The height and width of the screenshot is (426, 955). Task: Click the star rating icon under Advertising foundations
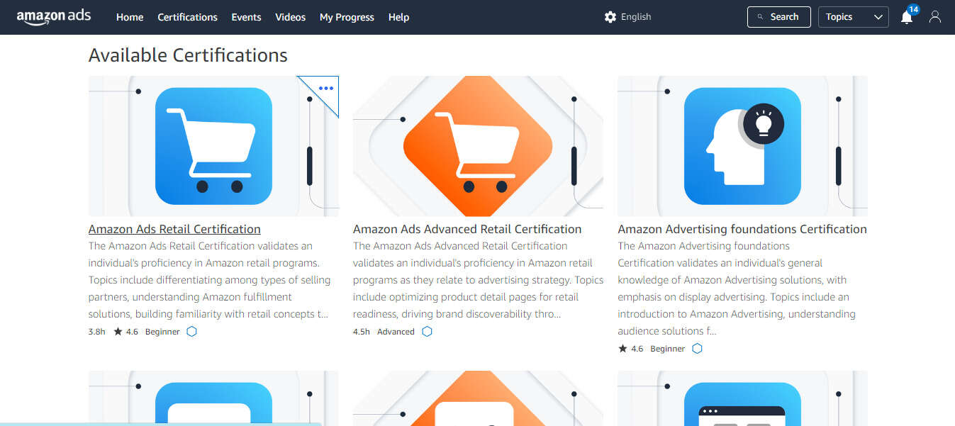point(622,349)
